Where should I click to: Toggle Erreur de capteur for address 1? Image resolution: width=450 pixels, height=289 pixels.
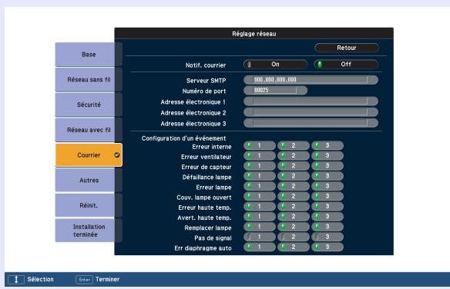pos(260,166)
